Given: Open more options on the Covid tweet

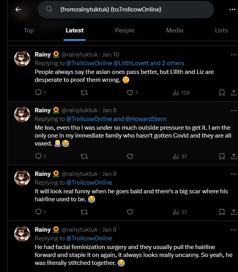Looking at the screenshot, I should click(234, 110).
